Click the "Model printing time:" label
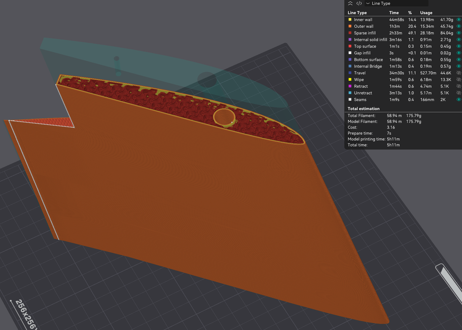Screen dimensions: 462x330 tap(367, 139)
